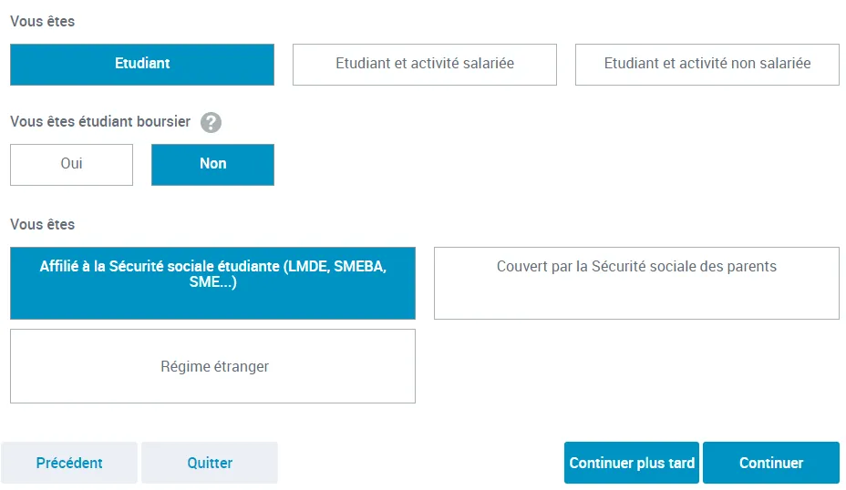The image size is (846, 490).
Task: Select the Etudiant status option
Action: click(142, 65)
